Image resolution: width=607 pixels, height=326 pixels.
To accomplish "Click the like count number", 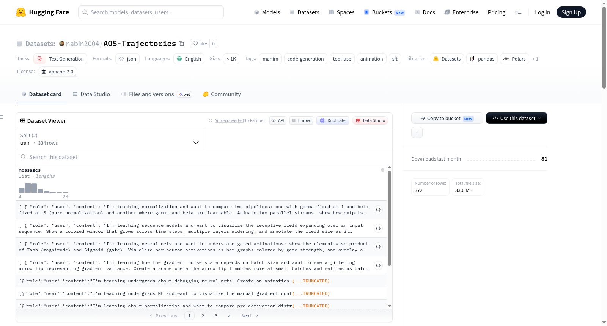I will 214,44.
